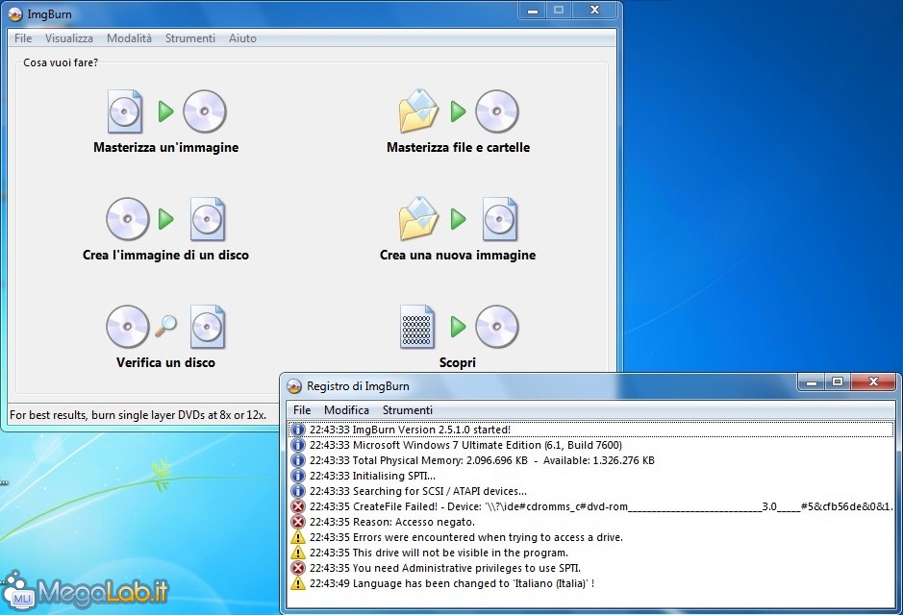Select the log line 'Searching for SCSI / ATAPI devices...'
This screenshot has width=903, height=615.
(x=590, y=491)
